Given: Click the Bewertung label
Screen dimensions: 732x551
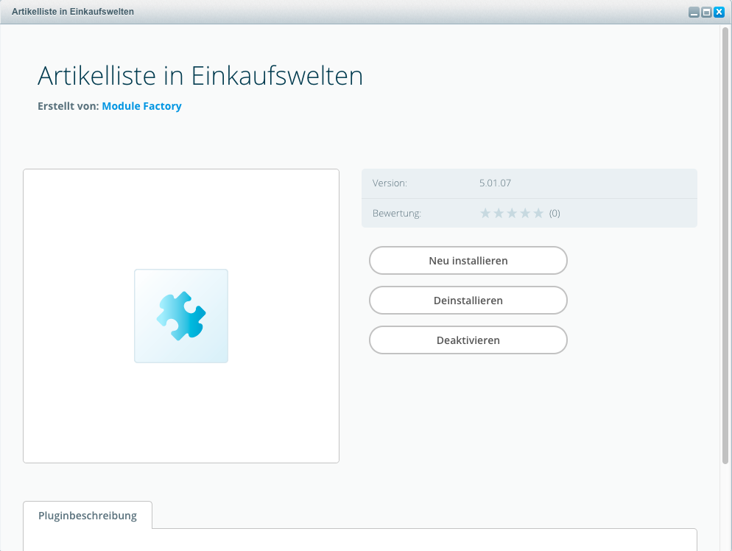Looking at the screenshot, I should [x=396, y=214].
